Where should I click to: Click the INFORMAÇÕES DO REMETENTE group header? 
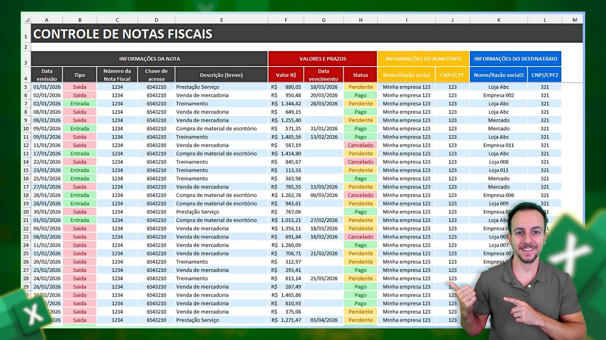pos(423,59)
